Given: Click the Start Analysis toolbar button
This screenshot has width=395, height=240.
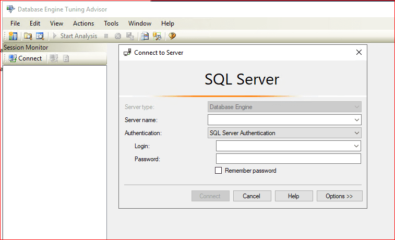Looking at the screenshot, I should point(75,36).
